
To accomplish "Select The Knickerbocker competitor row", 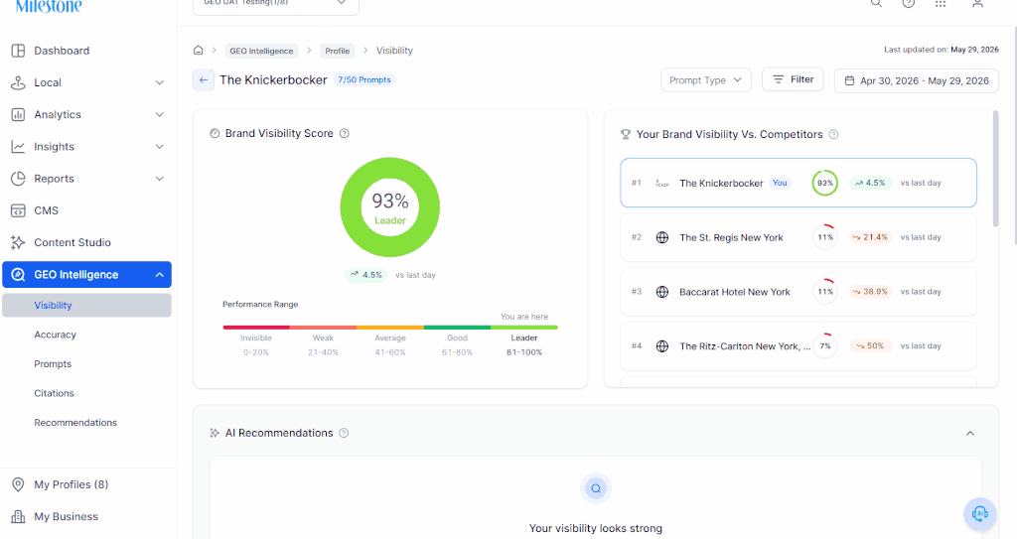I will coord(799,183).
